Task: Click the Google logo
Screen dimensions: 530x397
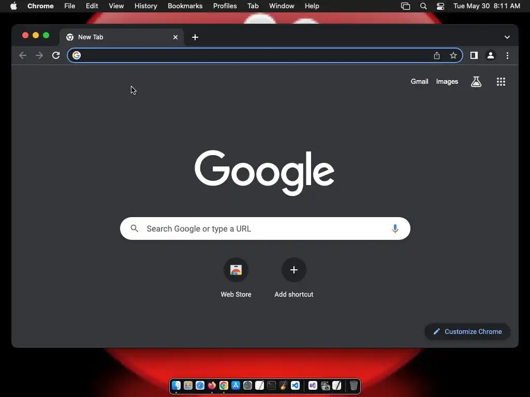Action: (x=264, y=173)
